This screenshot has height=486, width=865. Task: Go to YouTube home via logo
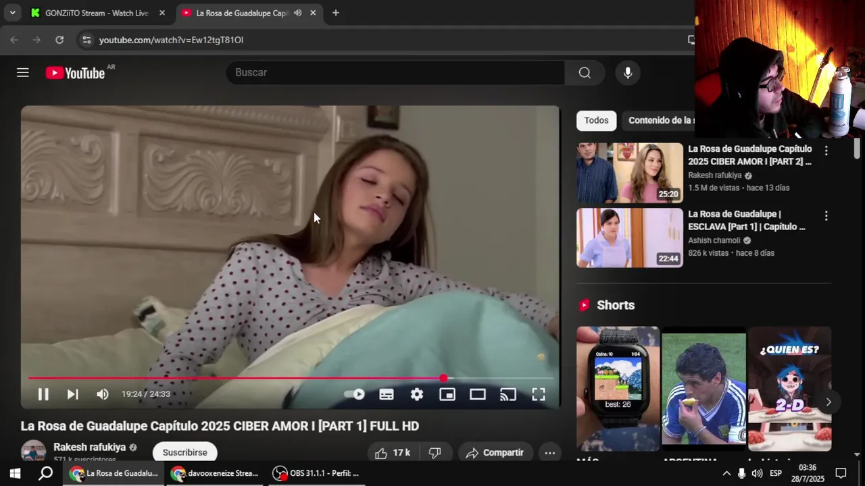pyautogui.click(x=75, y=73)
